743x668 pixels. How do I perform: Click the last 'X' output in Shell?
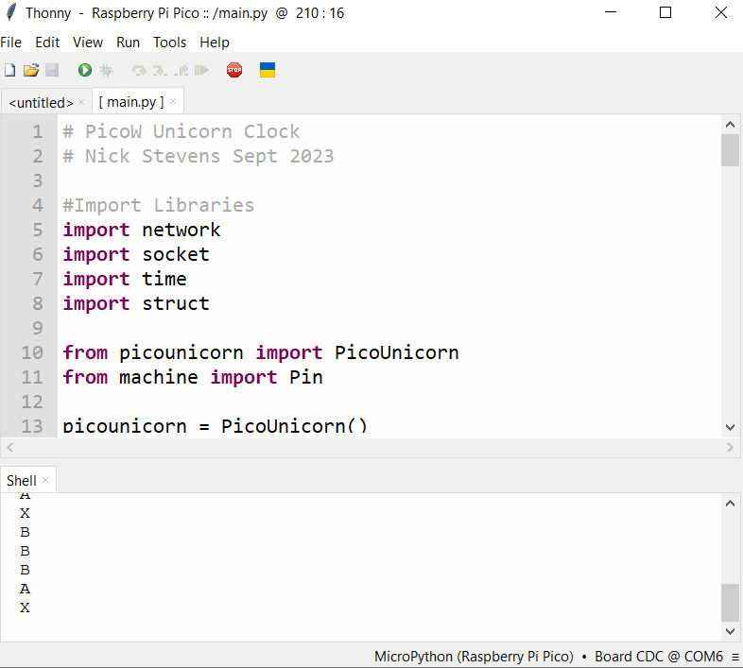[x=26, y=608]
